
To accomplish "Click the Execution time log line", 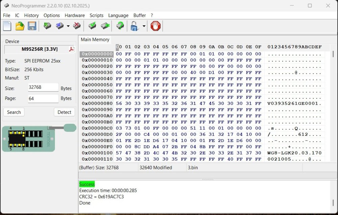I will 108,190.
